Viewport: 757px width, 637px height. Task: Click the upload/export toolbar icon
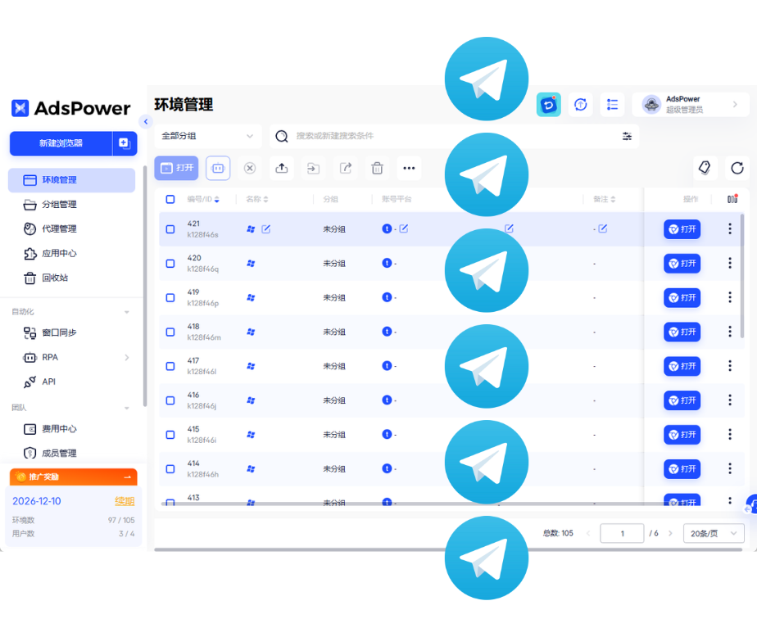click(x=282, y=168)
